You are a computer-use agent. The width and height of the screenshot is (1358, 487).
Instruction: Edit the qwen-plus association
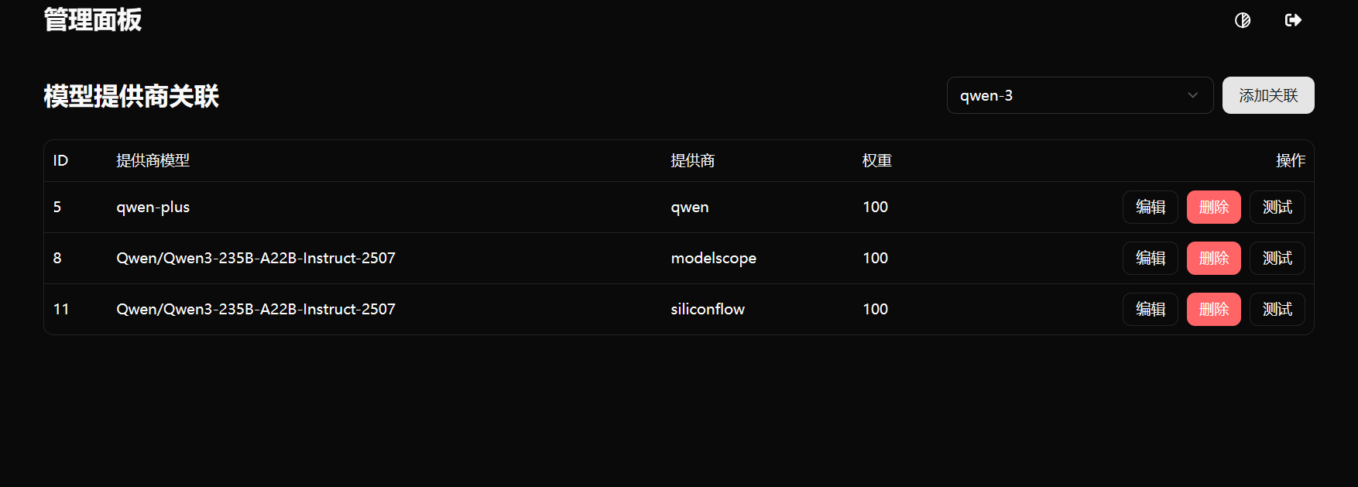(x=1150, y=207)
